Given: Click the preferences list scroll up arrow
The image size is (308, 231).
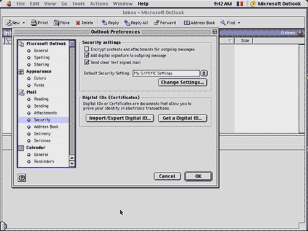Looking at the screenshot, I should point(72,158).
